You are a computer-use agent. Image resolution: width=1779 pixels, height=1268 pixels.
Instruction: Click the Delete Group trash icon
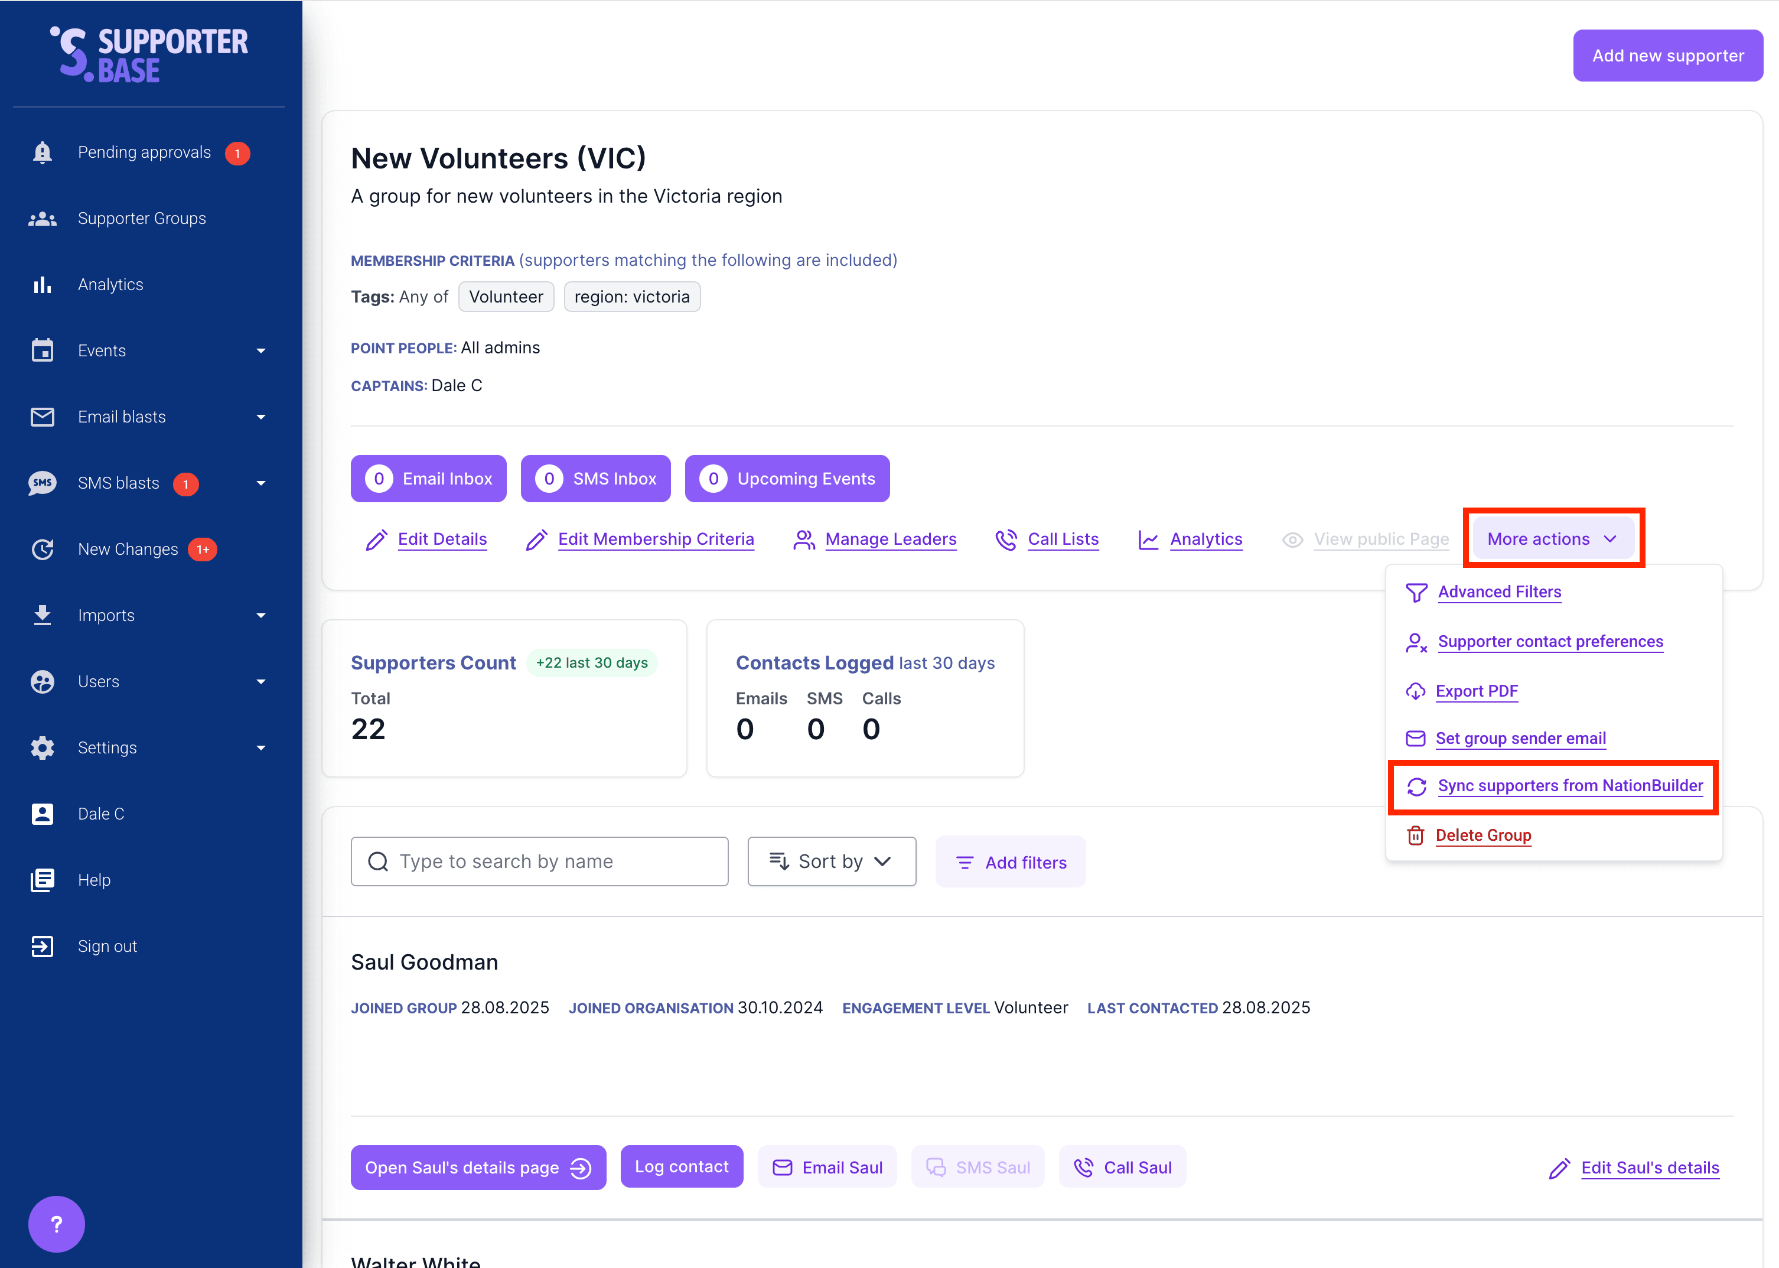click(1415, 835)
